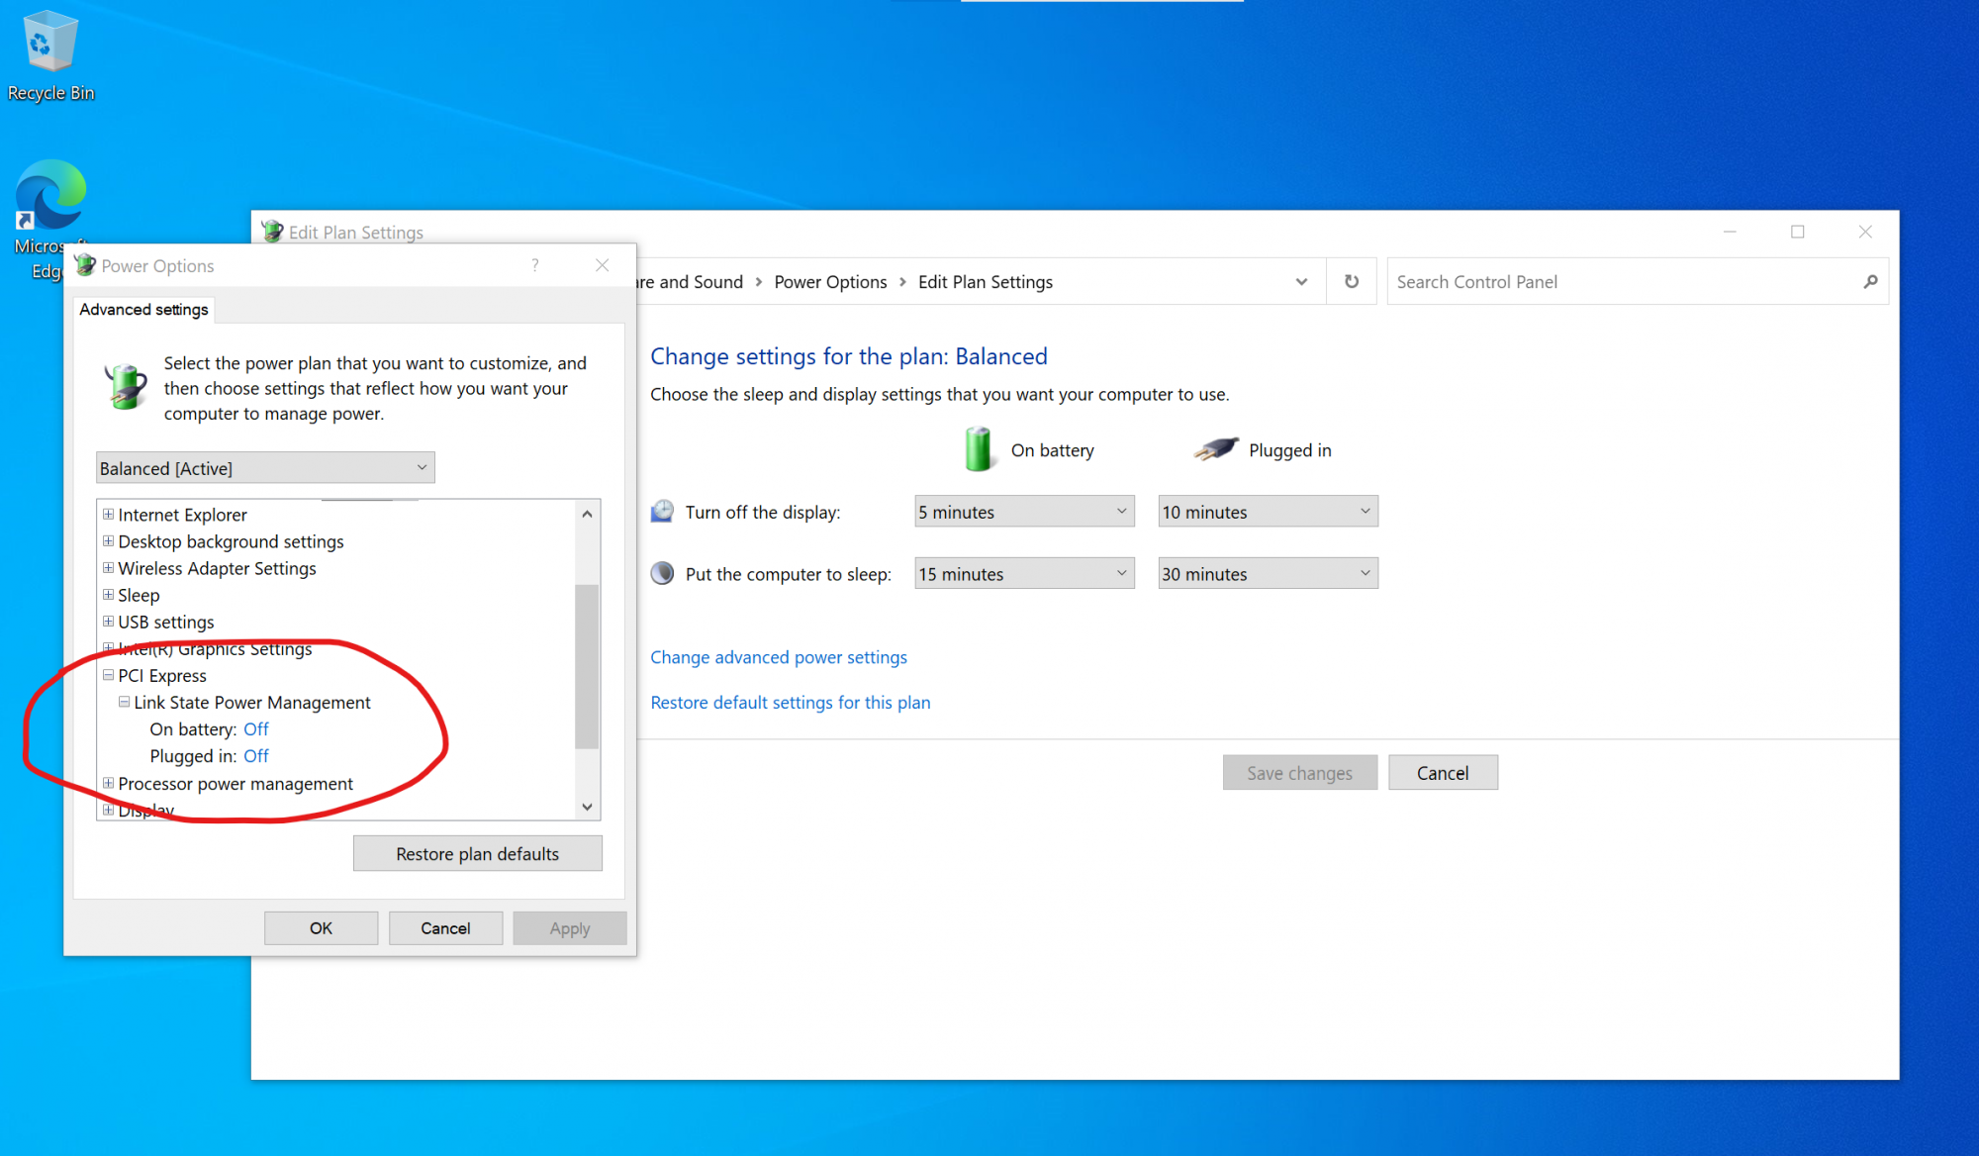Click the settings list scroll down arrow

(x=587, y=807)
